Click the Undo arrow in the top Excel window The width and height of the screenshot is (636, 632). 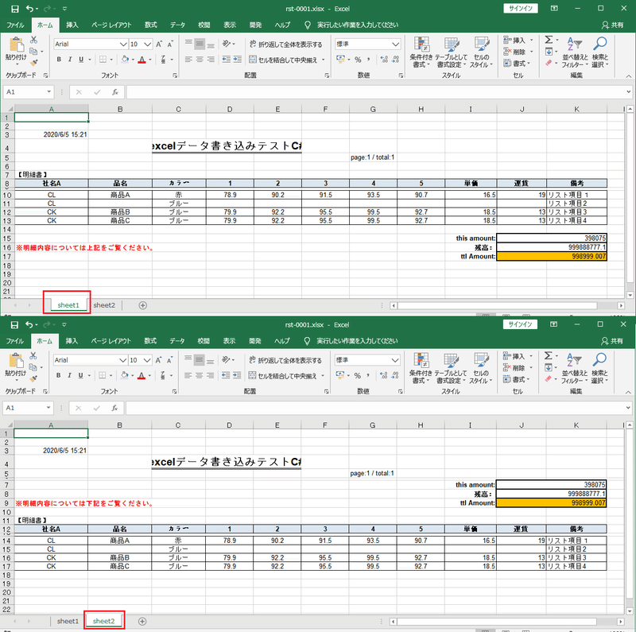point(29,9)
